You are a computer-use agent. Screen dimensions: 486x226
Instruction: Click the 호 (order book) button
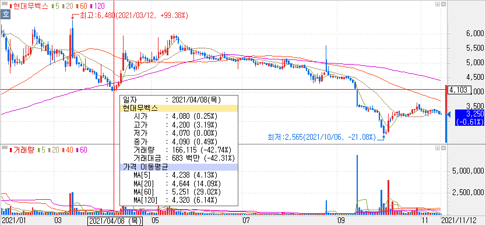pos(5,14)
